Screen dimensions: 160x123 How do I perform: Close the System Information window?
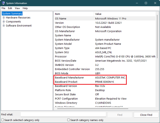pyautogui.click(x=155, y=3)
